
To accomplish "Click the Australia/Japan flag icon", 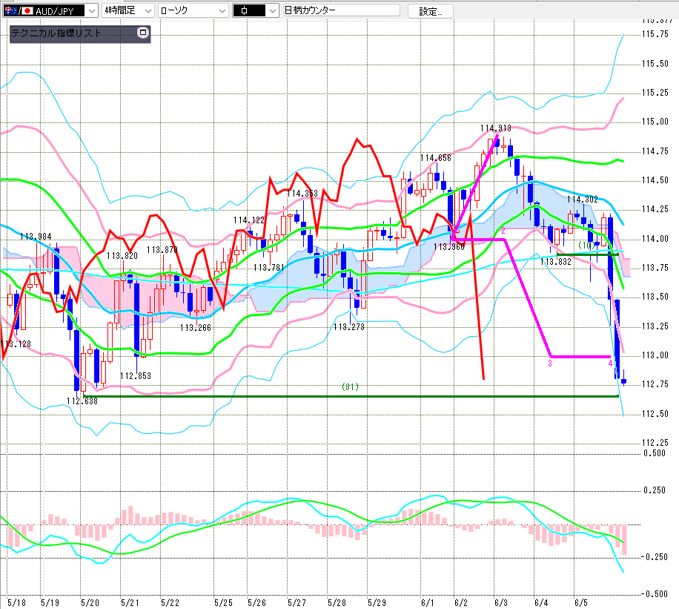I will click(x=19, y=11).
